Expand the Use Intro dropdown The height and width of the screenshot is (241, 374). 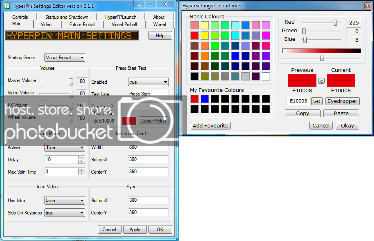(64, 201)
